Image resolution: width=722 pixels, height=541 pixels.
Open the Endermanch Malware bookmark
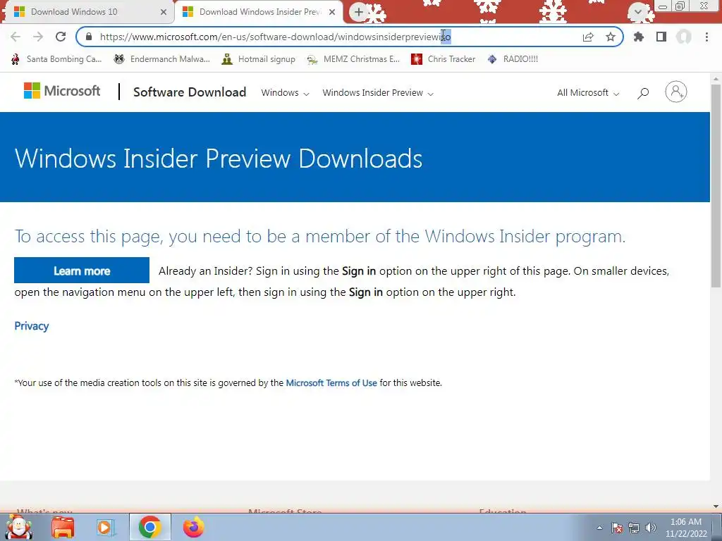coord(161,59)
